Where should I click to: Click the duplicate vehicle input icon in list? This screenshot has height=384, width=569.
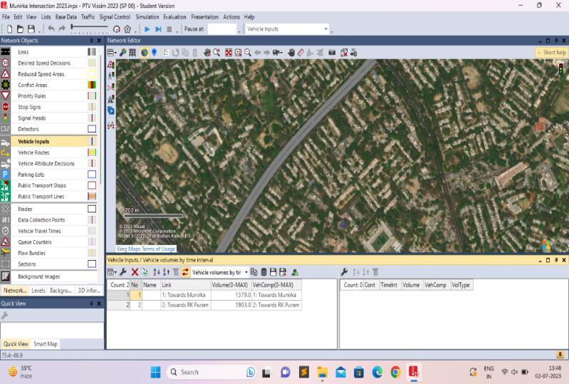[x=145, y=272]
